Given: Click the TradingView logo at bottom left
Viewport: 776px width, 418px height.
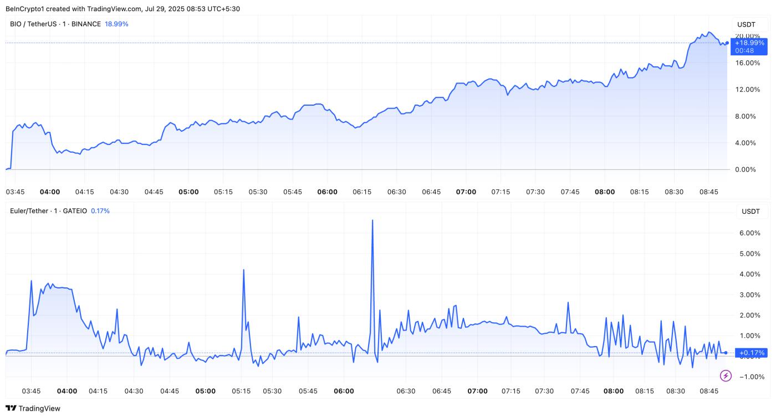Looking at the screenshot, I should click(32, 409).
